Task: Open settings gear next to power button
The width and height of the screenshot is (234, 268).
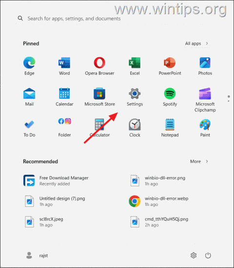Action: [x=194, y=255]
